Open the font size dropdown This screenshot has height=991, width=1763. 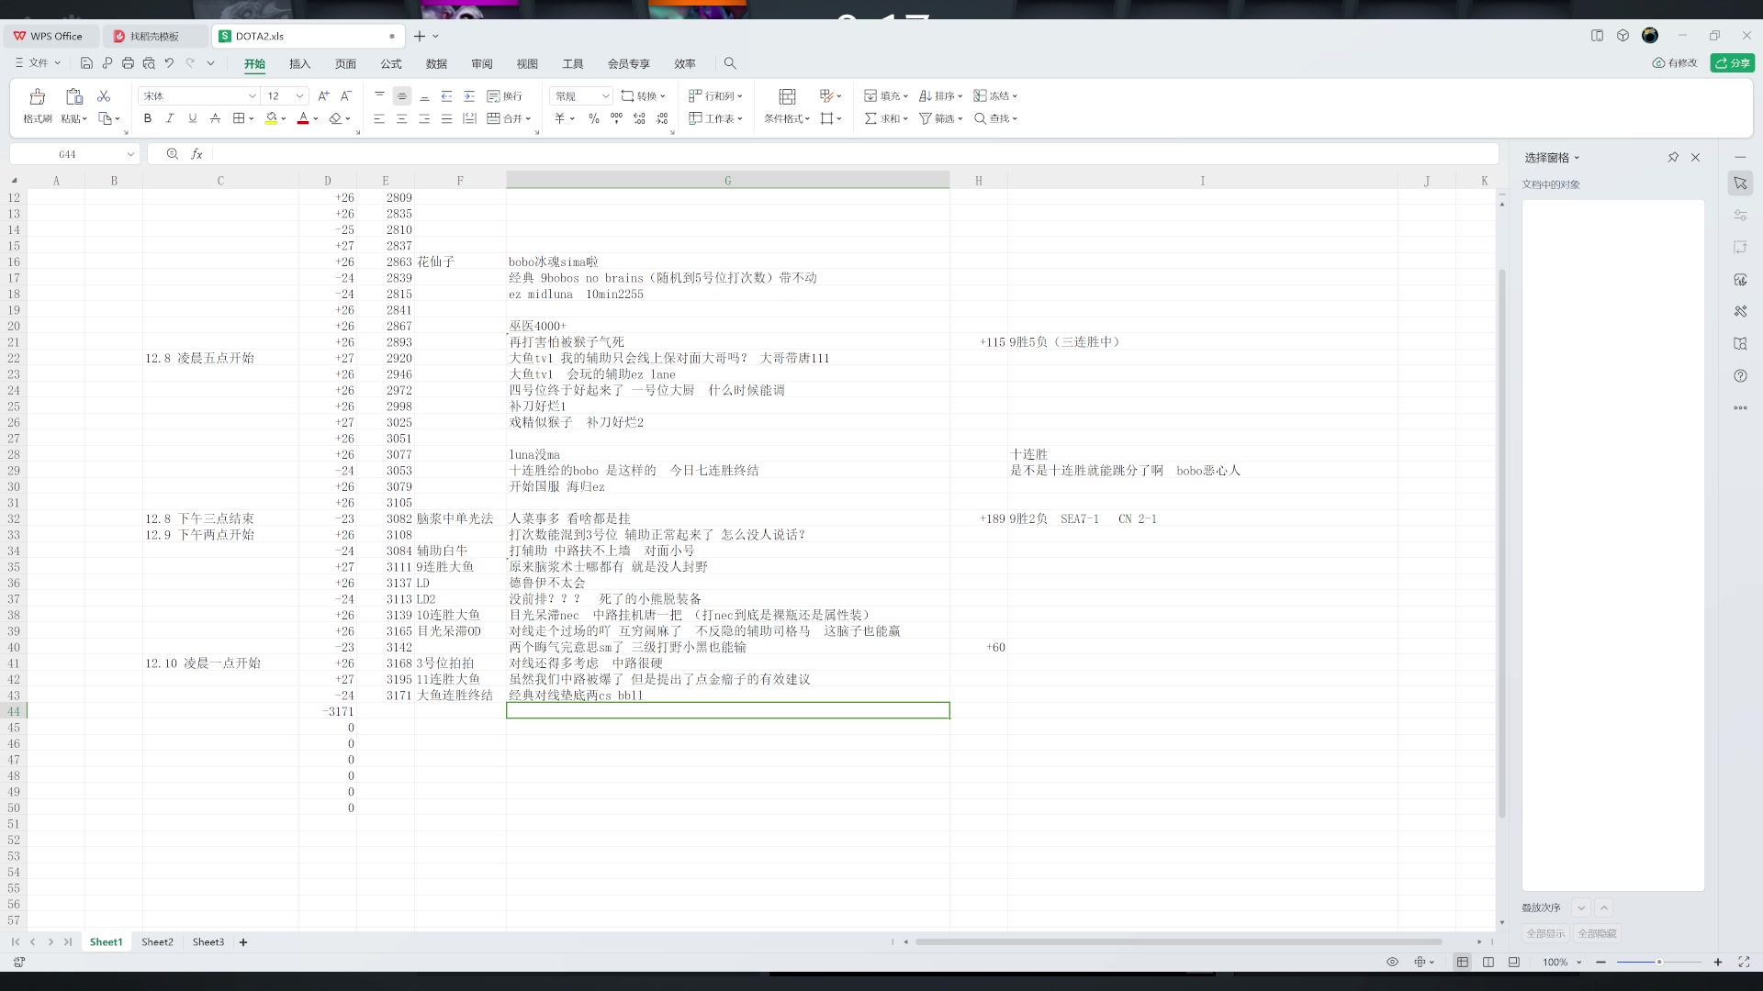coord(299,95)
